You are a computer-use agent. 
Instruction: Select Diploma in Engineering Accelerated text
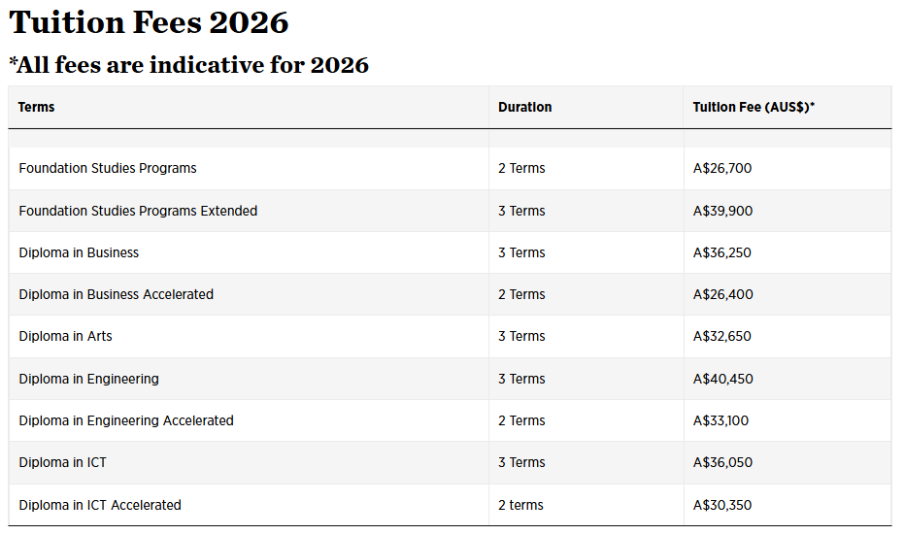pyautogui.click(x=126, y=420)
